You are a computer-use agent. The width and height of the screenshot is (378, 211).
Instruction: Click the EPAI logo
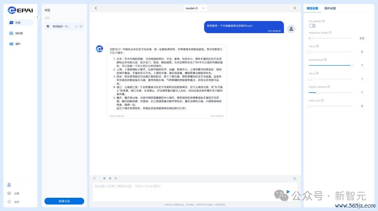click(20, 10)
